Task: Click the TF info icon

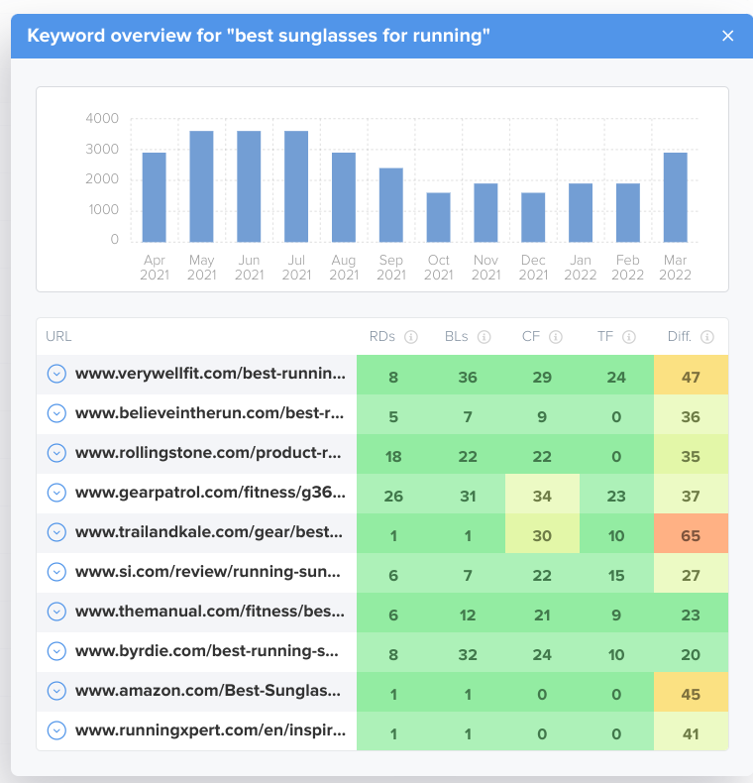Action: click(x=629, y=337)
